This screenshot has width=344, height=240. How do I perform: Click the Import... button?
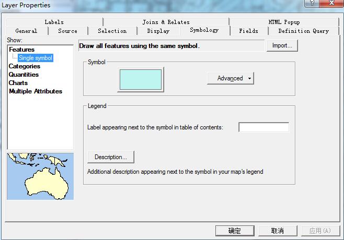(282, 45)
